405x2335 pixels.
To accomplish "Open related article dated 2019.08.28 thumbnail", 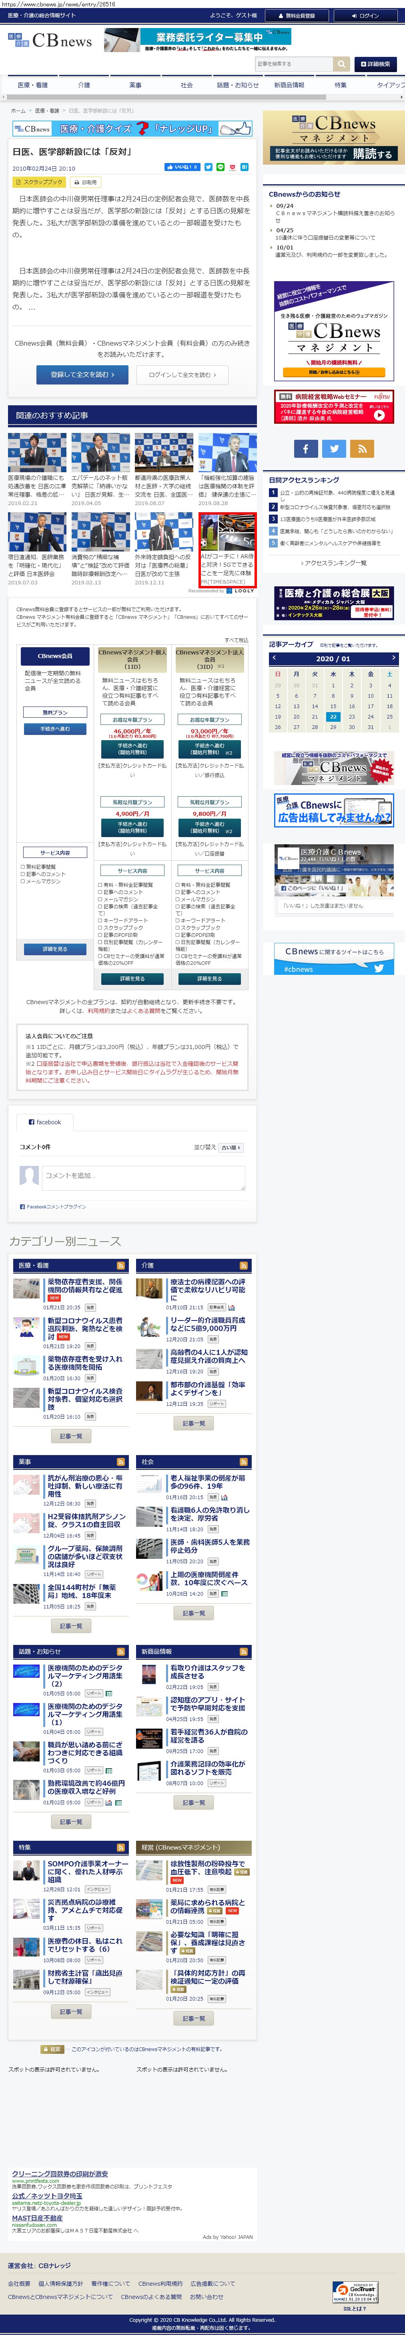I will 227,452.
